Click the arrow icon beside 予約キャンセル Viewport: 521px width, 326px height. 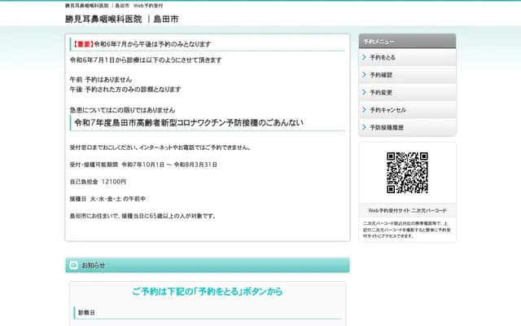point(363,109)
